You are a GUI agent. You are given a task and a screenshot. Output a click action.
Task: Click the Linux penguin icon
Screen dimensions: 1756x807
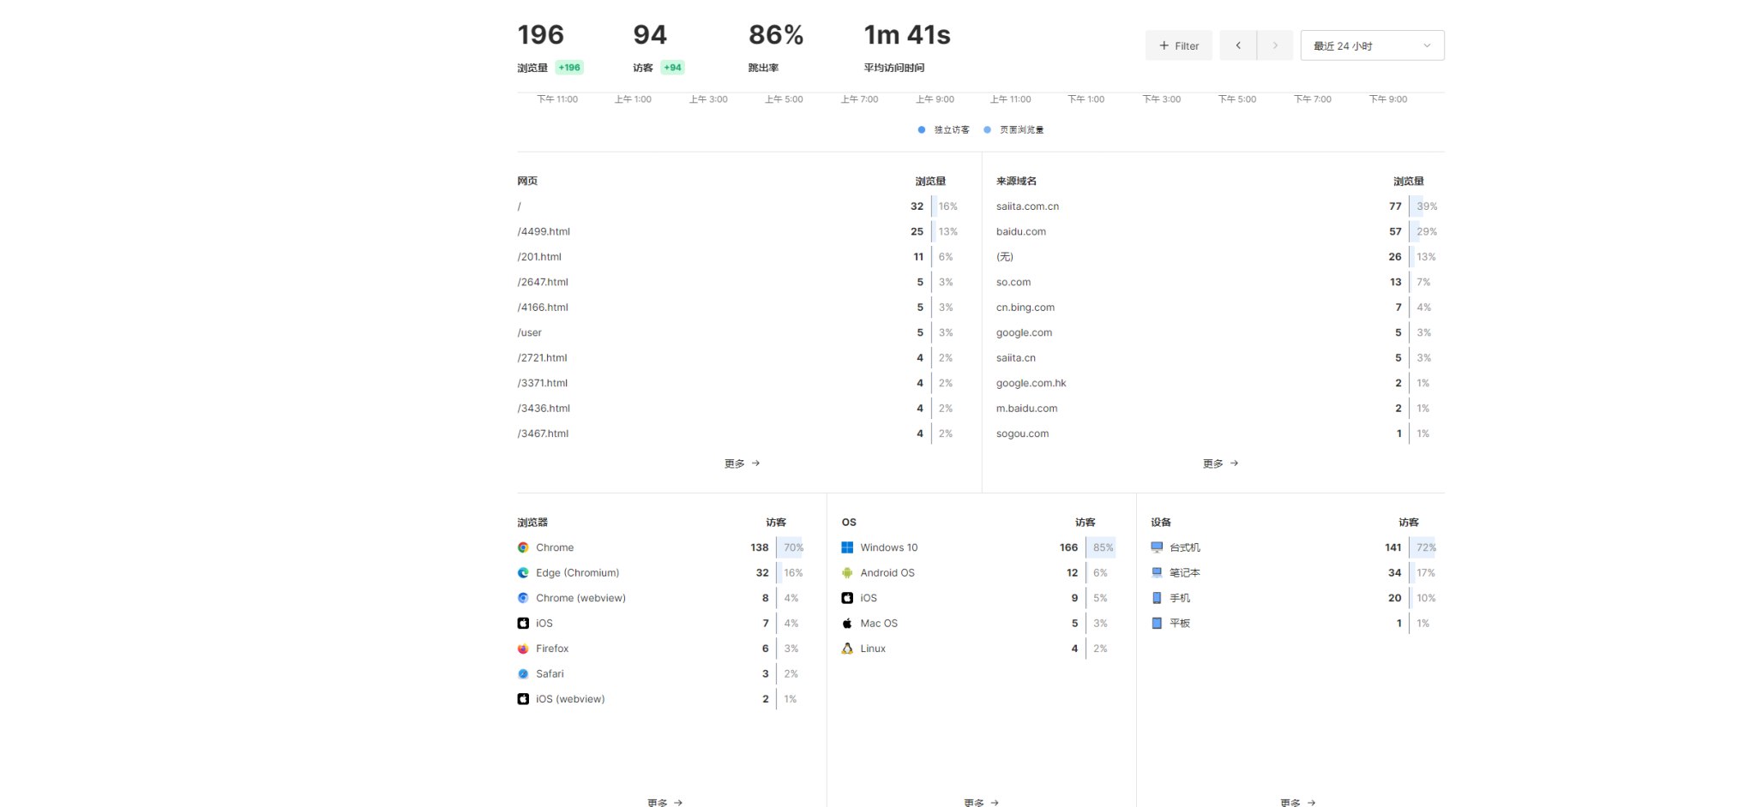[847, 649]
